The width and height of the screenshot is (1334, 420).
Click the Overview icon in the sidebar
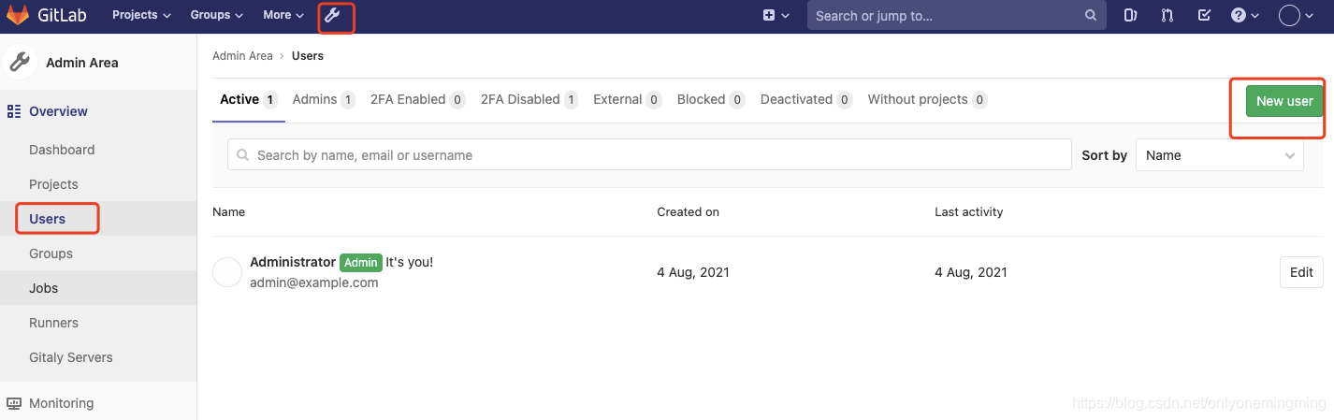pos(14,111)
